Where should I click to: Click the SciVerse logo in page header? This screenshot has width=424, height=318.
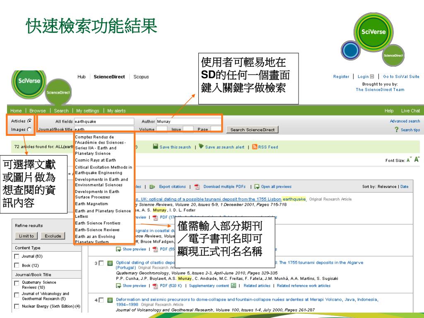coord(29,81)
